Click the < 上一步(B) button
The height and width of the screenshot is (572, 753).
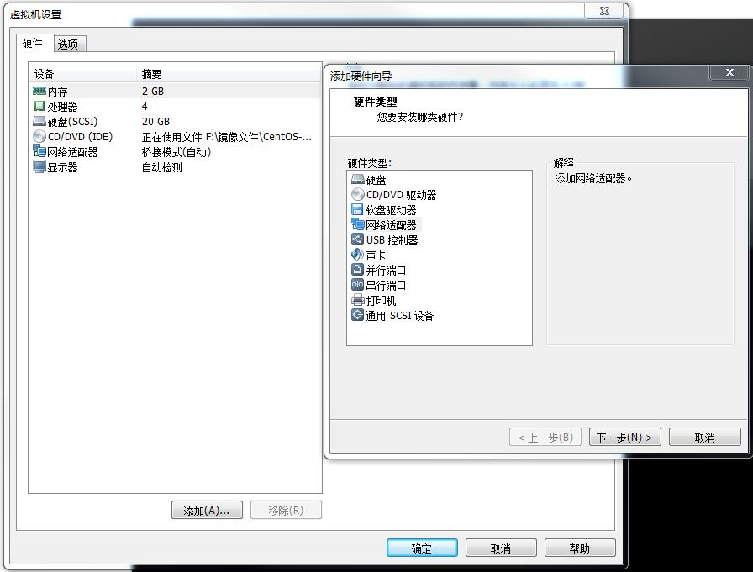pyautogui.click(x=545, y=437)
